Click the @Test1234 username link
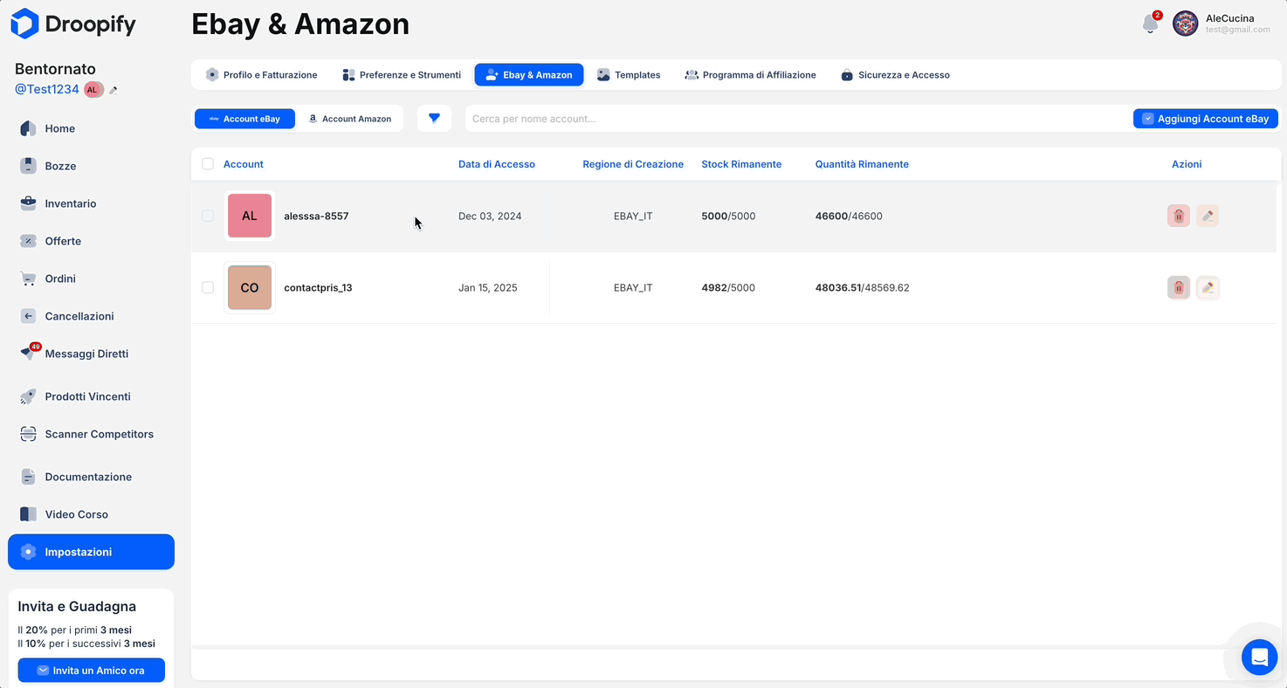This screenshot has height=688, width=1287. (47, 89)
